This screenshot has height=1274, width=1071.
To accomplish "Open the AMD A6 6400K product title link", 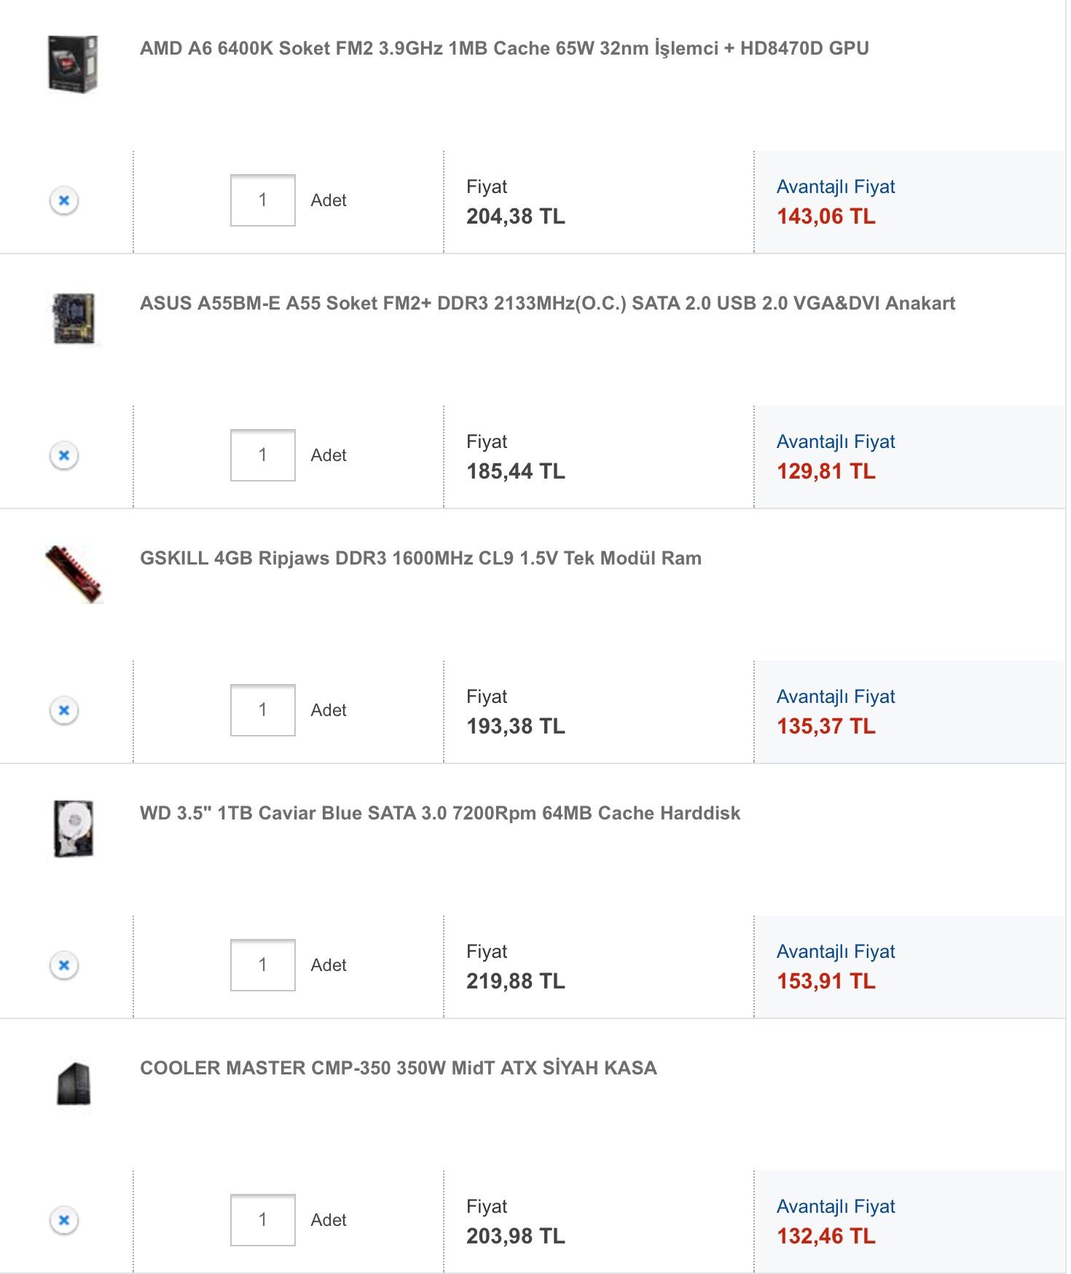I will tap(504, 49).
